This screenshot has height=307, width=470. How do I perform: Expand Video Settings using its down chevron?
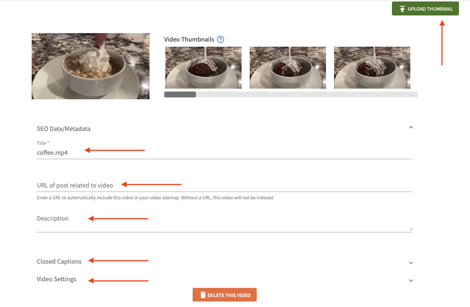tap(411, 281)
